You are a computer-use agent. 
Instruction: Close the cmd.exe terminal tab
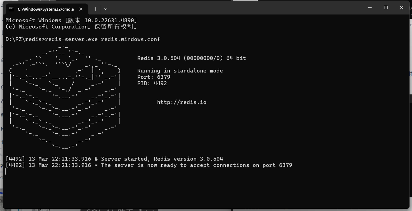(80, 9)
